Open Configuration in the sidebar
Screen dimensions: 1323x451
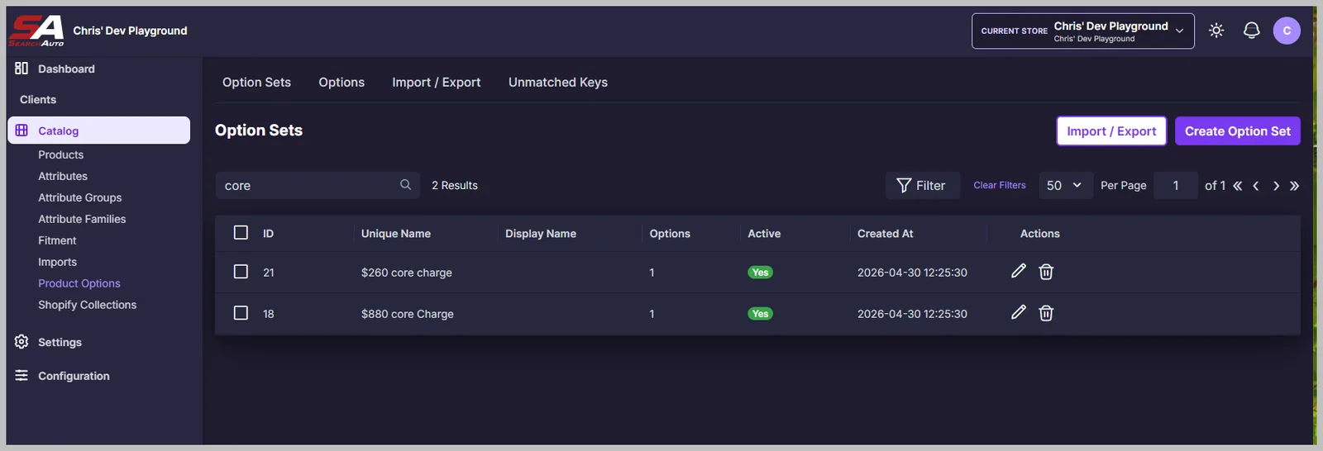pyautogui.click(x=74, y=376)
